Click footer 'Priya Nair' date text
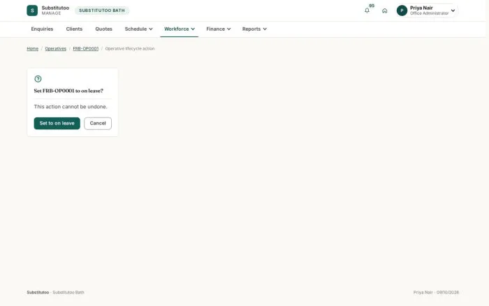This screenshot has height=306, width=489. pos(436,292)
